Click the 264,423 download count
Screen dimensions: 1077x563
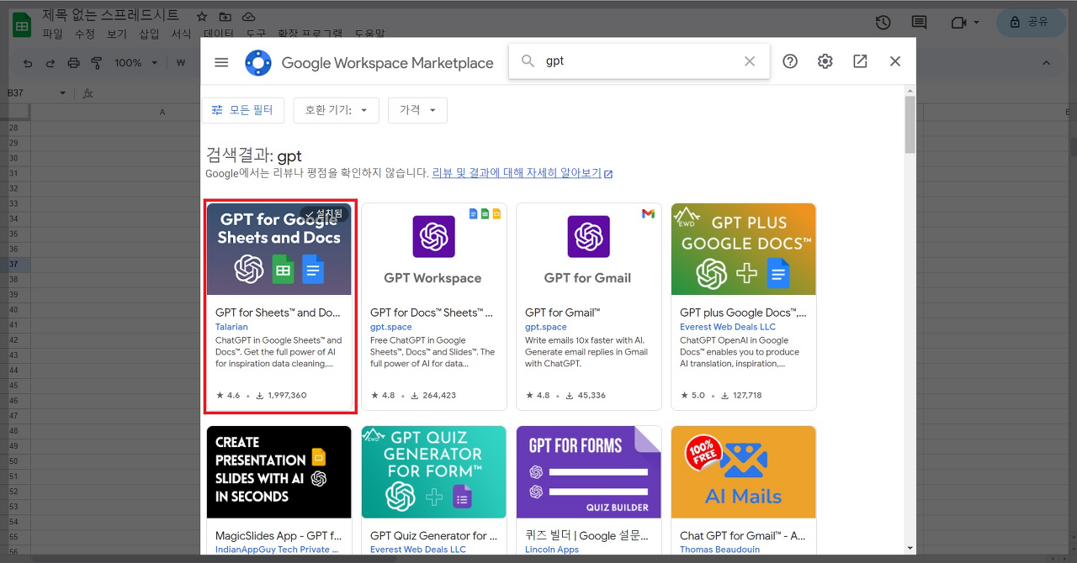[438, 395]
